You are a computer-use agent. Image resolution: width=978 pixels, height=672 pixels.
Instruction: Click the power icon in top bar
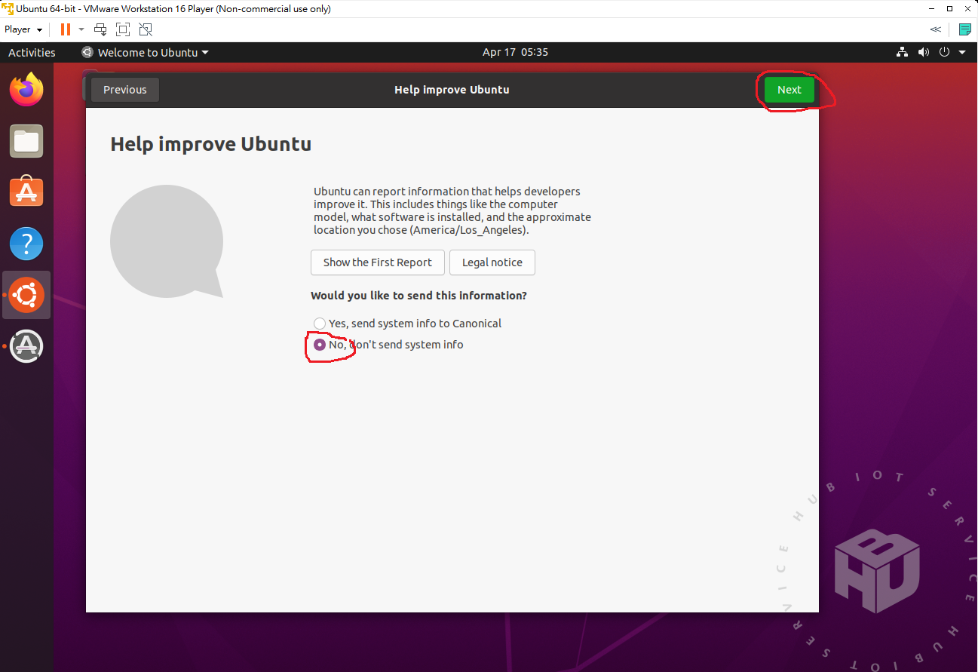coord(944,52)
